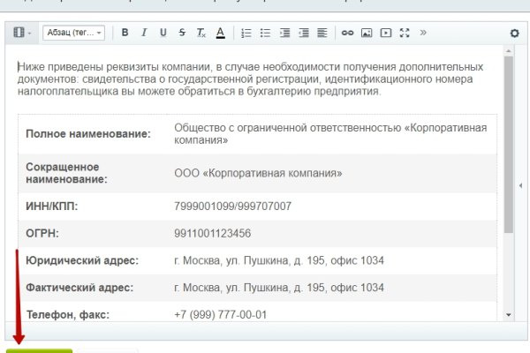
Task: Increase the paragraph indent
Action: pos(303,33)
